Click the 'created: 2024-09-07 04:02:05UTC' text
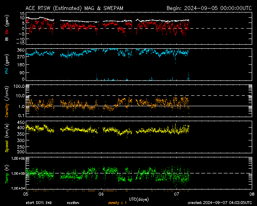 pos(220,203)
